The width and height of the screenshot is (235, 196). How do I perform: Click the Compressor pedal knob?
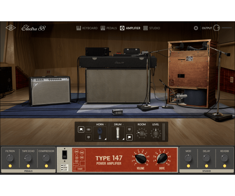click(x=46, y=158)
